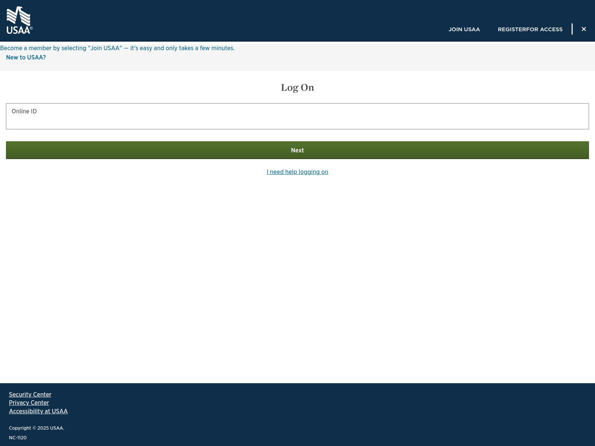Open the Join USAA menu item

(464, 29)
